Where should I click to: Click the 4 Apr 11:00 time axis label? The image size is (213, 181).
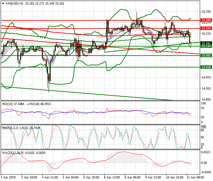click(x=50, y=177)
